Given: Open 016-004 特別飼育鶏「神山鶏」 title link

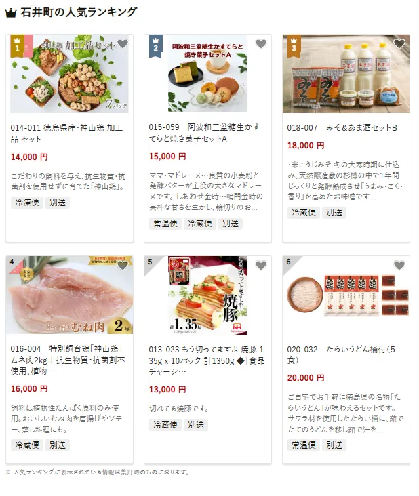Looking at the screenshot, I should point(68,360).
